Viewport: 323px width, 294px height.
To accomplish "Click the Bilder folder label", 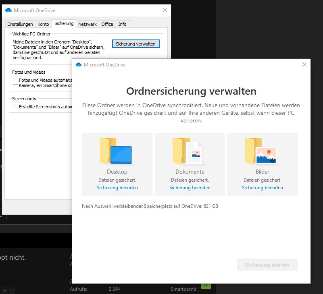I will coord(263,172).
